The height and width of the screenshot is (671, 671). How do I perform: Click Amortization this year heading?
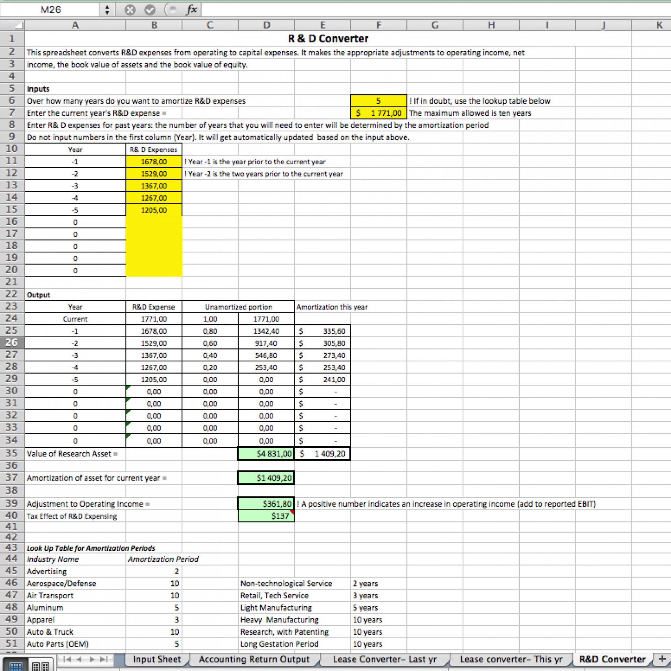[332, 307]
